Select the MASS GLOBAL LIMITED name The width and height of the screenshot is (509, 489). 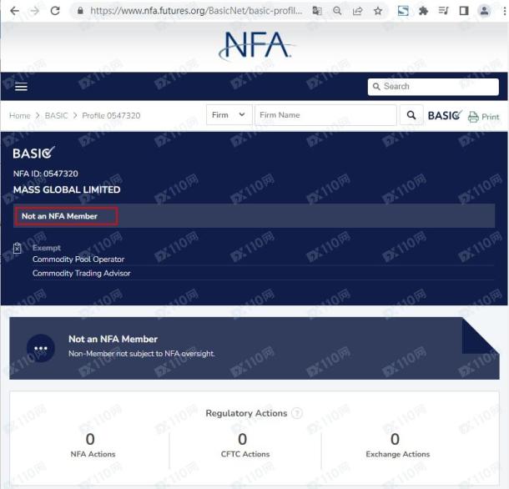(67, 189)
